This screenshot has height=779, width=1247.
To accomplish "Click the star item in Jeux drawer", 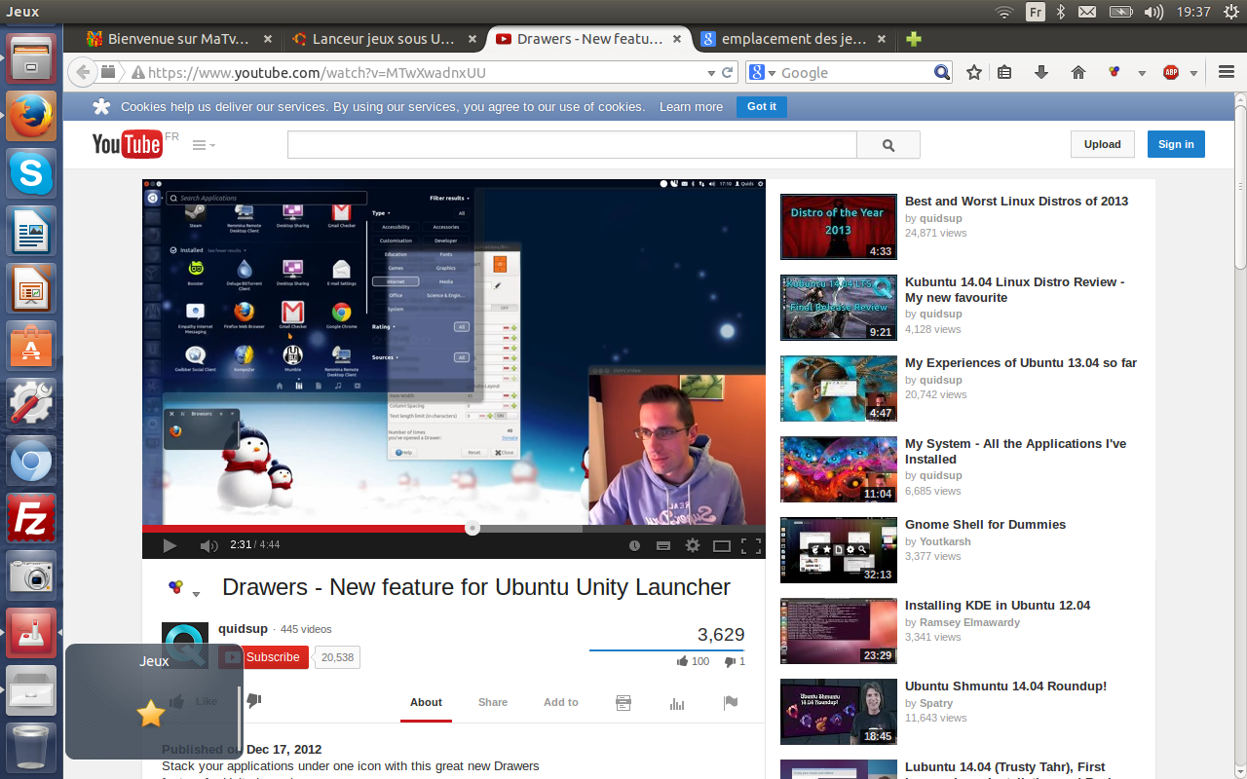I will 151,714.
